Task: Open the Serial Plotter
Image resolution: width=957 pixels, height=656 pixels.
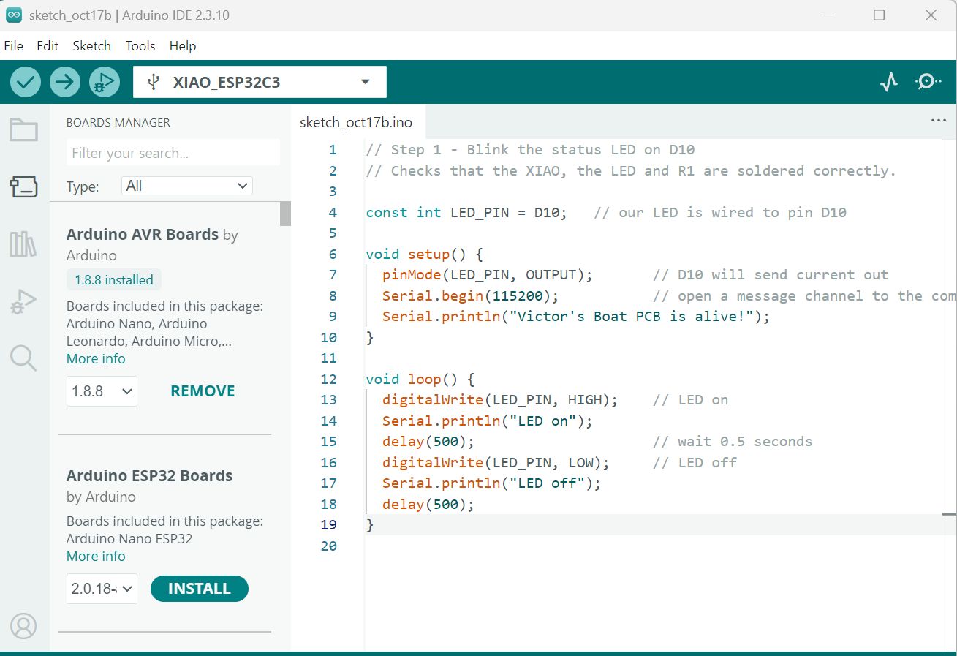Action: coord(889,82)
